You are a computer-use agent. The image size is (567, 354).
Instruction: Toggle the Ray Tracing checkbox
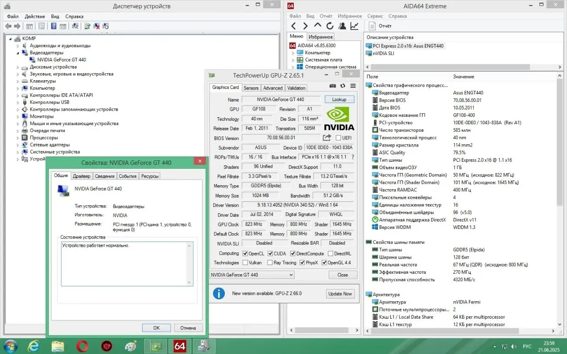[271, 263]
